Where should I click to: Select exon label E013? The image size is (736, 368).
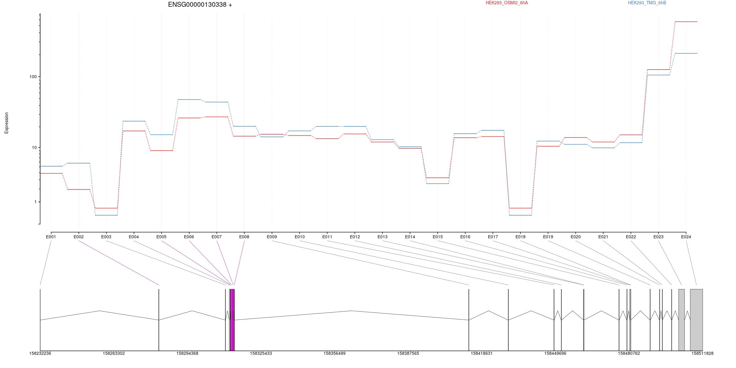click(382, 237)
